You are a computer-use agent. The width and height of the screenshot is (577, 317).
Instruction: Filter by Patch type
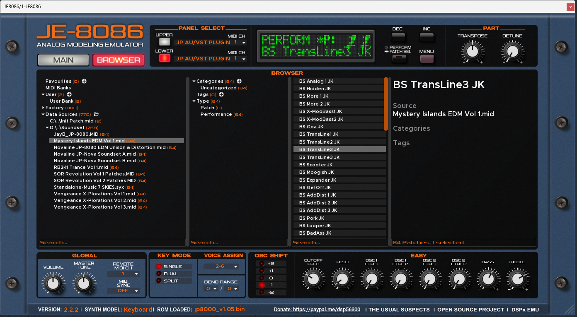(207, 108)
